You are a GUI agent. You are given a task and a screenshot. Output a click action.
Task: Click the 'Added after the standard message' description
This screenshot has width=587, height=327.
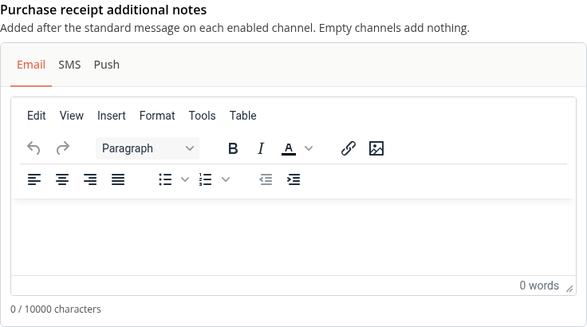click(234, 28)
